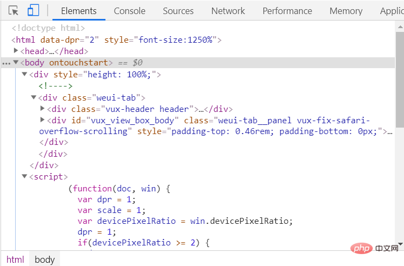This screenshot has width=404, height=266.
Task: Open the Network tab
Action: pos(228,11)
